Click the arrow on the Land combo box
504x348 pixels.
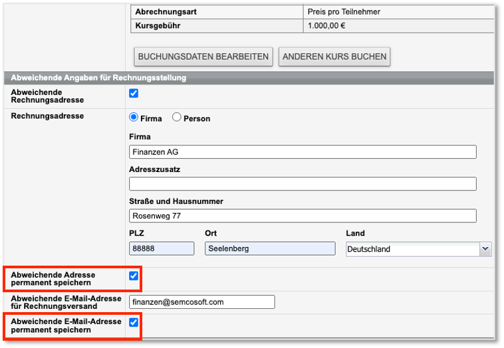point(485,249)
